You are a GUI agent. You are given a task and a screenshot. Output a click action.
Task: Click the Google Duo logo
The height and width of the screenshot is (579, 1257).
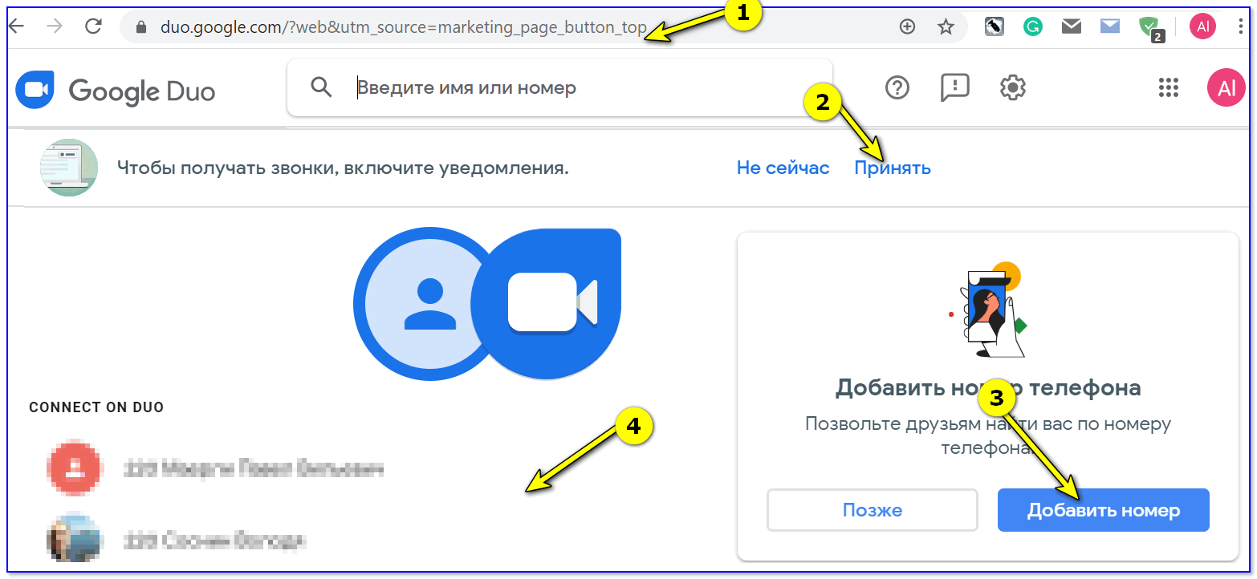pyautogui.click(x=116, y=91)
